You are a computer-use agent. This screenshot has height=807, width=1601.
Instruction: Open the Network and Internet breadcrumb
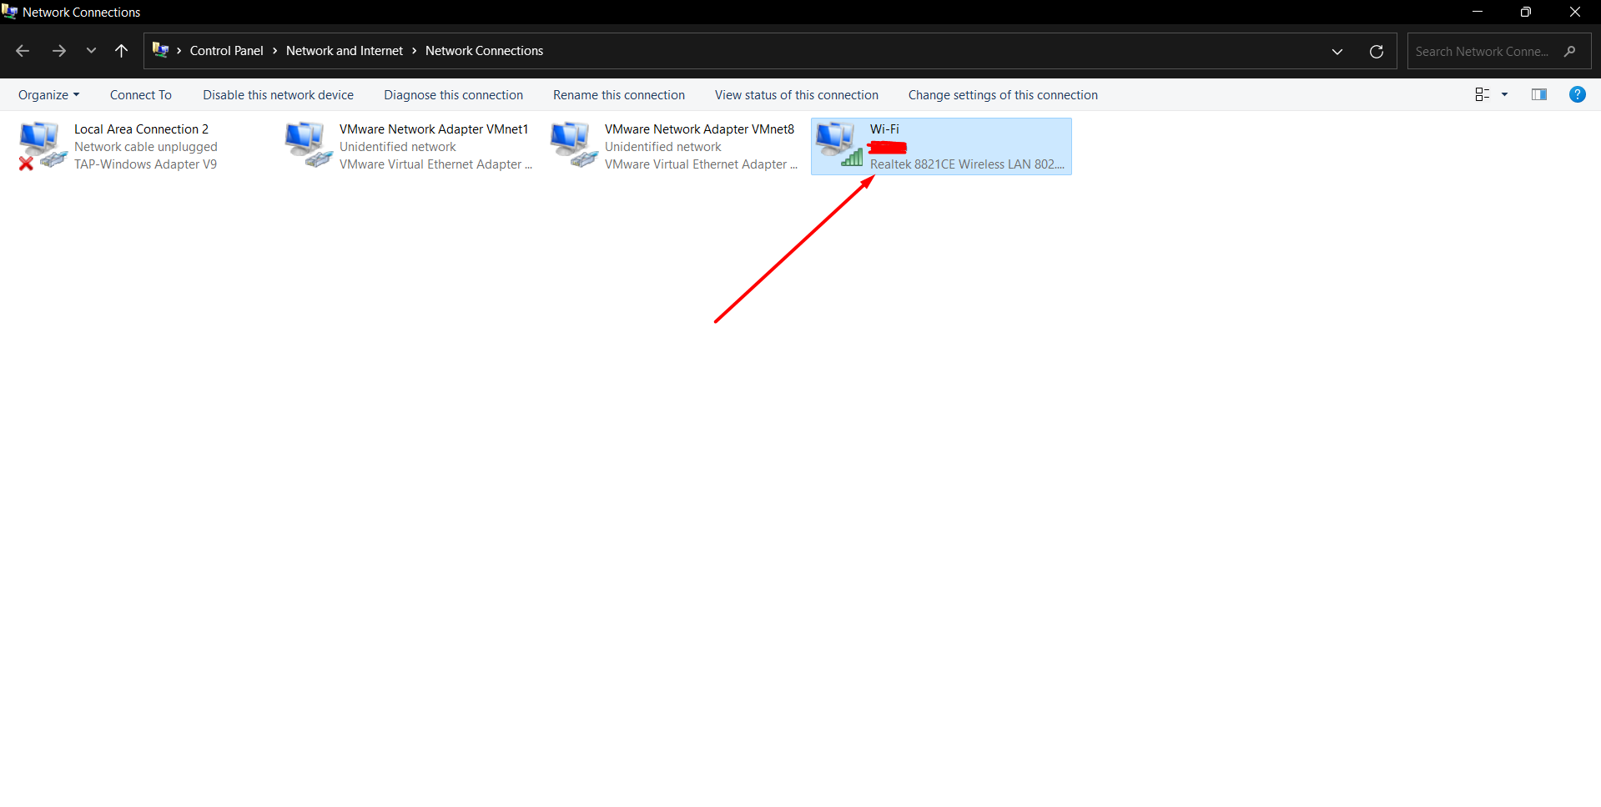pos(345,51)
